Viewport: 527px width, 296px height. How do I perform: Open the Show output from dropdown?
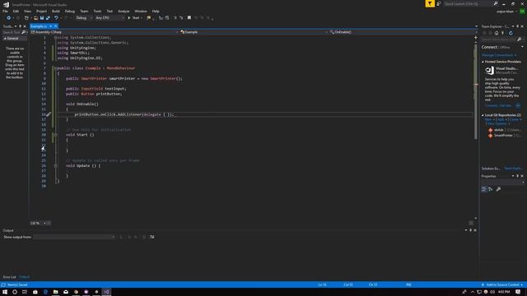pyautogui.click(x=74, y=237)
